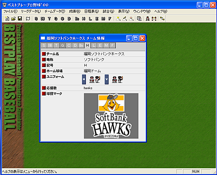This screenshot has width=217, height=175.
Task: Click the H team toolbar icon
Action: [84, 19]
